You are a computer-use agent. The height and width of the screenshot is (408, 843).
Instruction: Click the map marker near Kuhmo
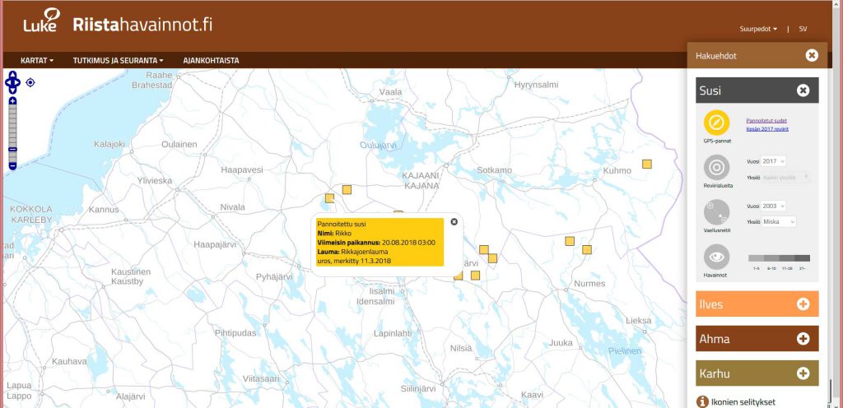coord(647,165)
